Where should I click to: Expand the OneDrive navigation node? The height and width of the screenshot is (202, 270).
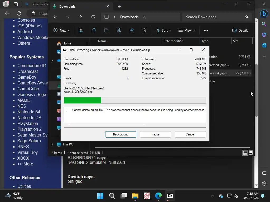pyautogui.click(x=52, y=60)
